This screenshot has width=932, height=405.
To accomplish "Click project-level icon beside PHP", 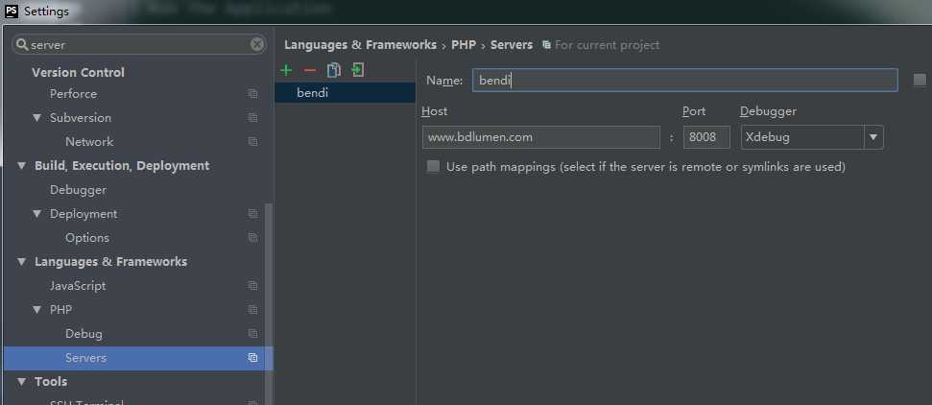I will point(252,310).
